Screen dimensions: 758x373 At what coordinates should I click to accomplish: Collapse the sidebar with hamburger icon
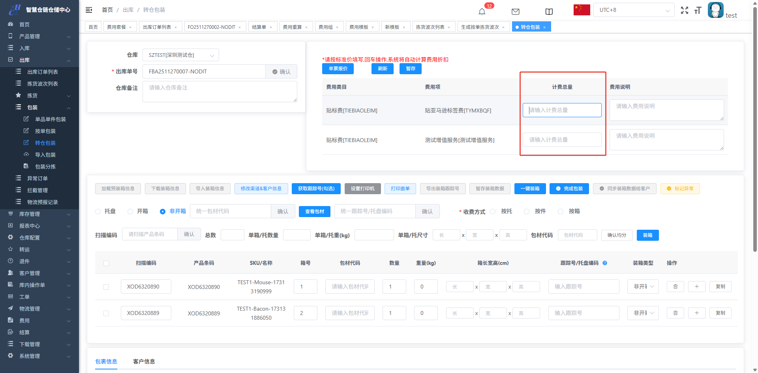coord(89,10)
